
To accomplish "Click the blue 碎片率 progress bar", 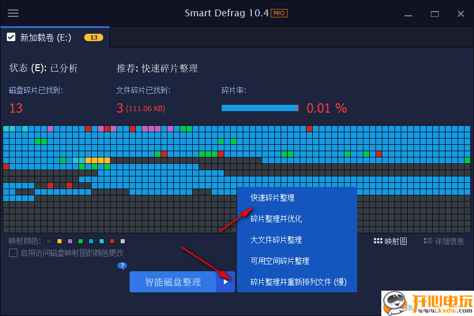I will pos(260,107).
